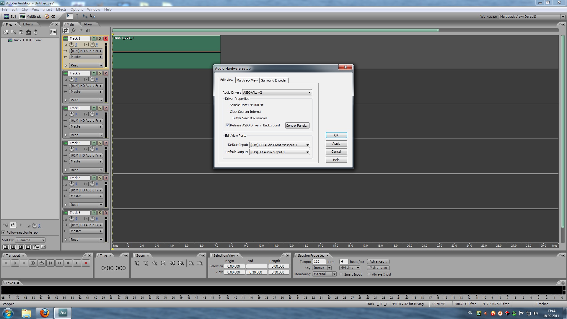This screenshot has width=567, height=319.
Task: Mute Track 1
Action: tap(94, 38)
